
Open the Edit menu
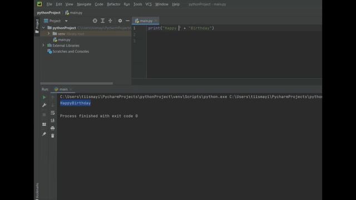pos(59,4)
